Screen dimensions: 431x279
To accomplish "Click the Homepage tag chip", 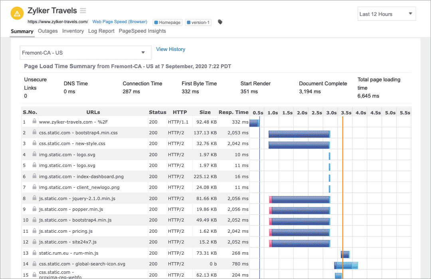I will coord(167,22).
